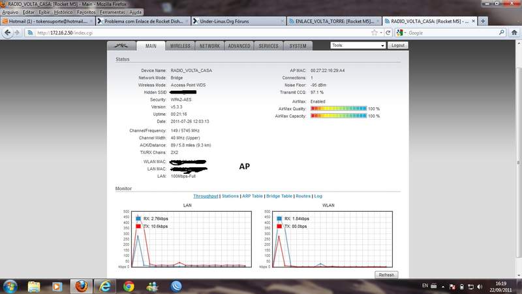Open the blue globe taskbar application

pos(176,286)
